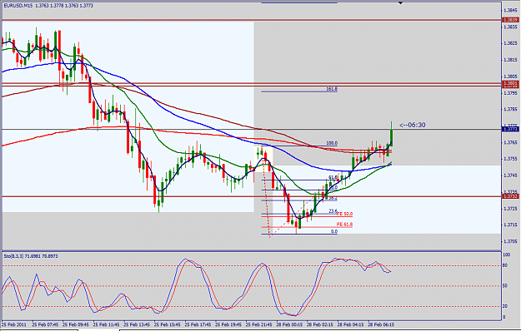The image size is (521, 331).
Task: Click the '25 Feb 19:45' time axis label
Action: click(x=228, y=324)
